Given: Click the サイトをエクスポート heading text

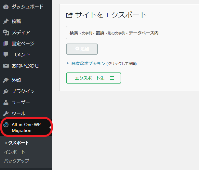Looking at the screenshot, I should (x=111, y=15).
